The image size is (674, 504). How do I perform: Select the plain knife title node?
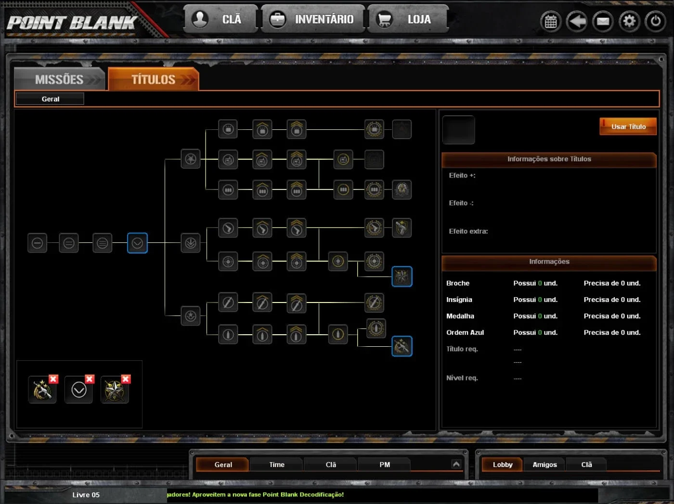(x=228, y=302)
